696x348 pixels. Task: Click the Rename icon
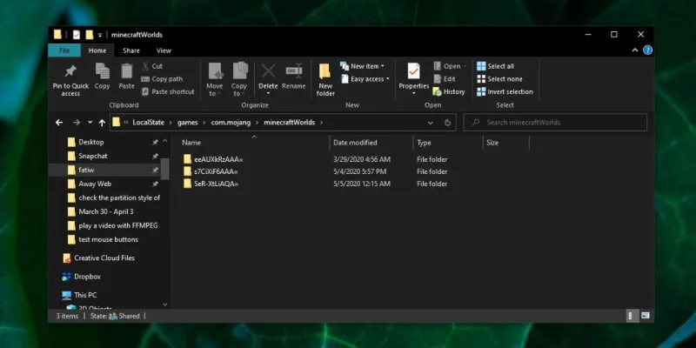coord(294,71)
